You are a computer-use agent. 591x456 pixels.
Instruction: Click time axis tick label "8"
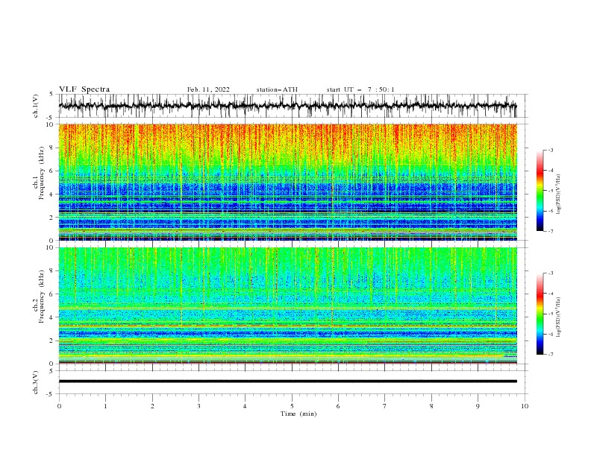[431, 406]
